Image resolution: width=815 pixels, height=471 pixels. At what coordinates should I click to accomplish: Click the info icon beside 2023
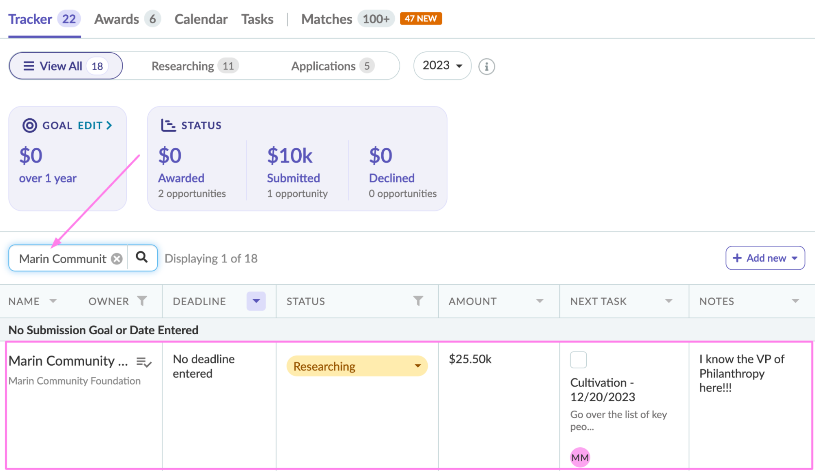tap(486, 67)
